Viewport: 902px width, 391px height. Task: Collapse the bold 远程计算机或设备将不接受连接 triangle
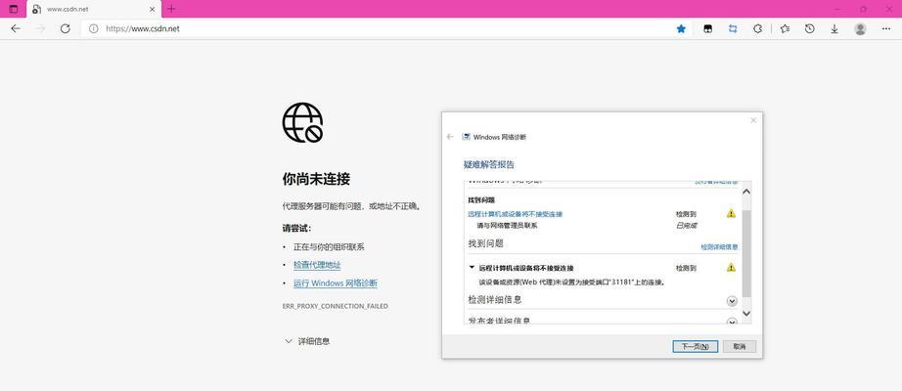[x=473, y=268]
